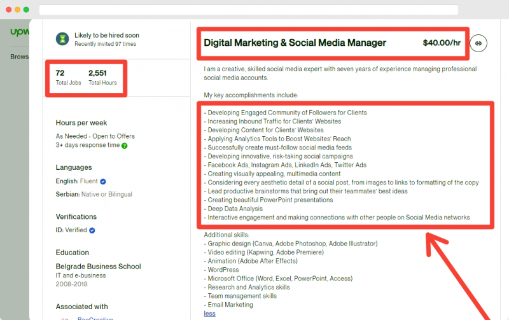Screen dimensions: 509x320
Task: Click the 'Hours per week' heading
Action: pyautogui.click(x=81, y=123)
